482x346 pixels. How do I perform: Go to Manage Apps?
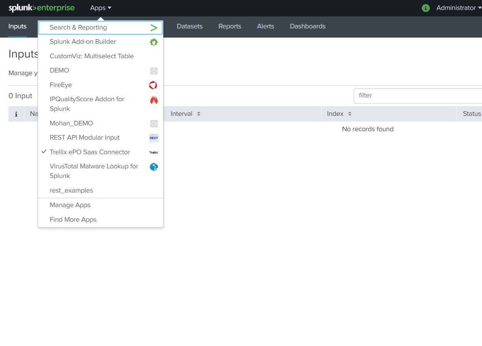click(100, 205)
